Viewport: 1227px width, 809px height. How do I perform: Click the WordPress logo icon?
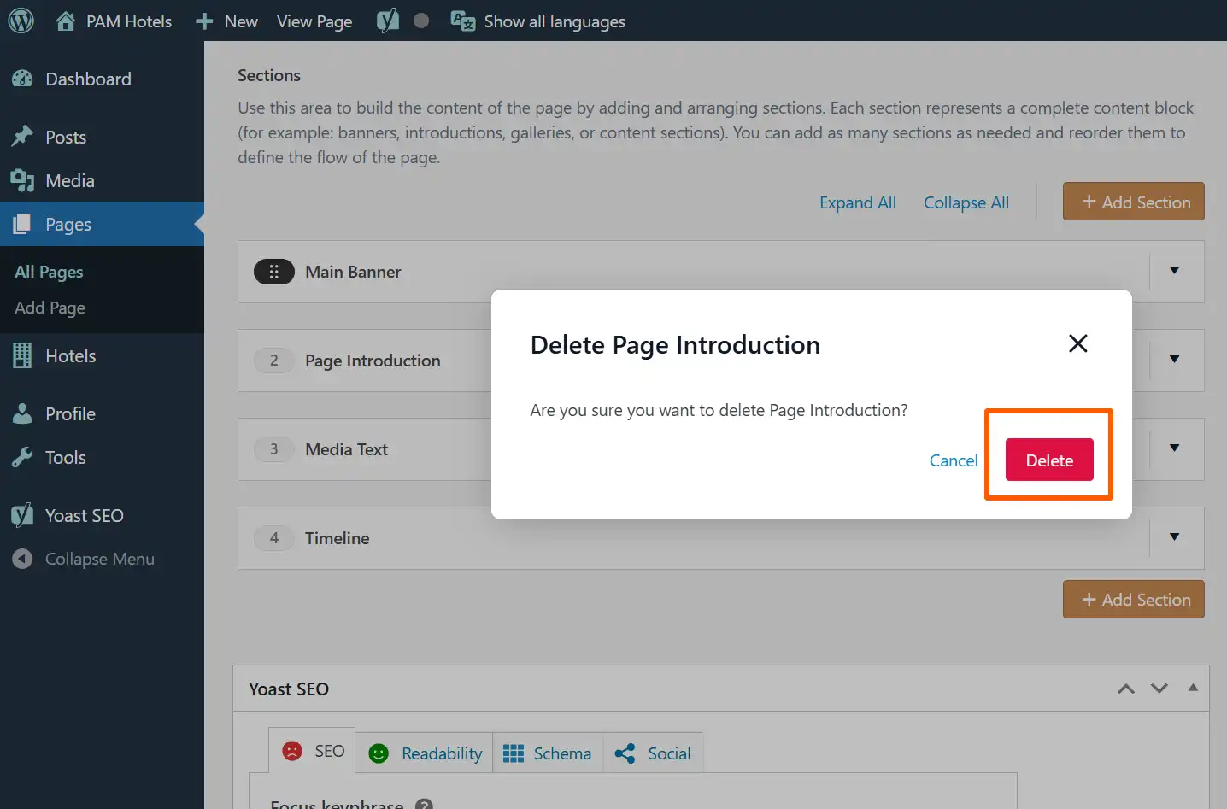point(21,21)
